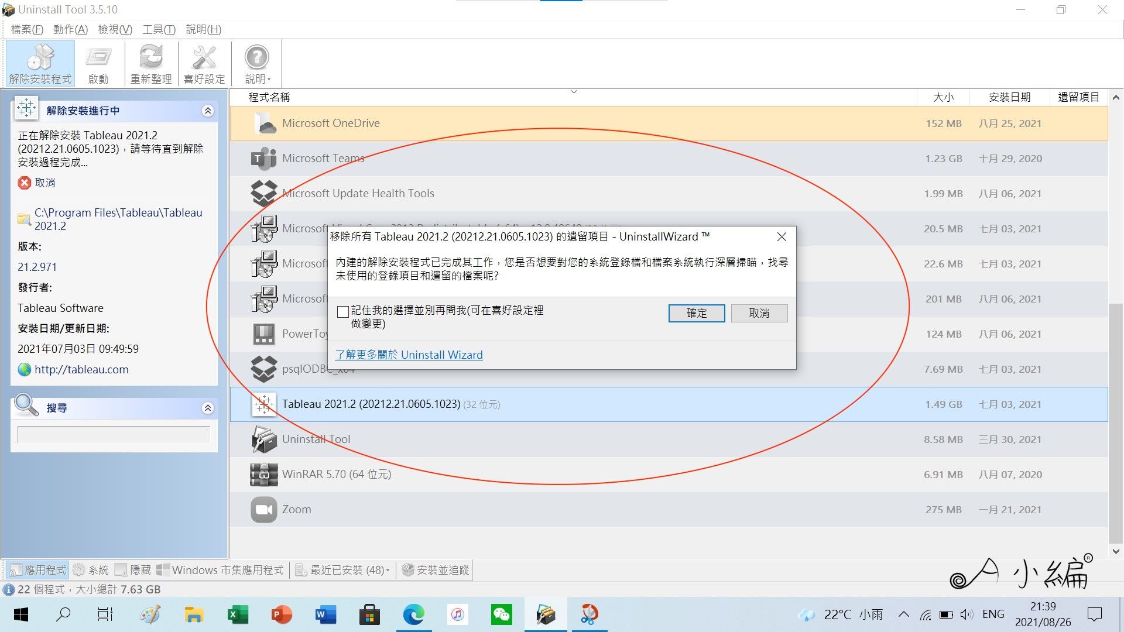Switch to the 隱藏 tab
Image resolution: width=1124 pixels, height=632 pixels.
(x=133, y=570)
